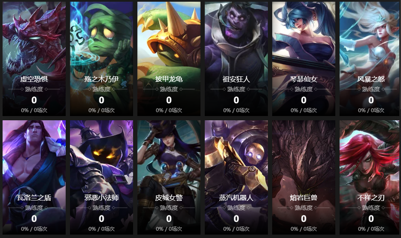Open the 瓦洛兰之盾 champion card
Viewport: 401px width, 238px height.
(x=34, y=177)
